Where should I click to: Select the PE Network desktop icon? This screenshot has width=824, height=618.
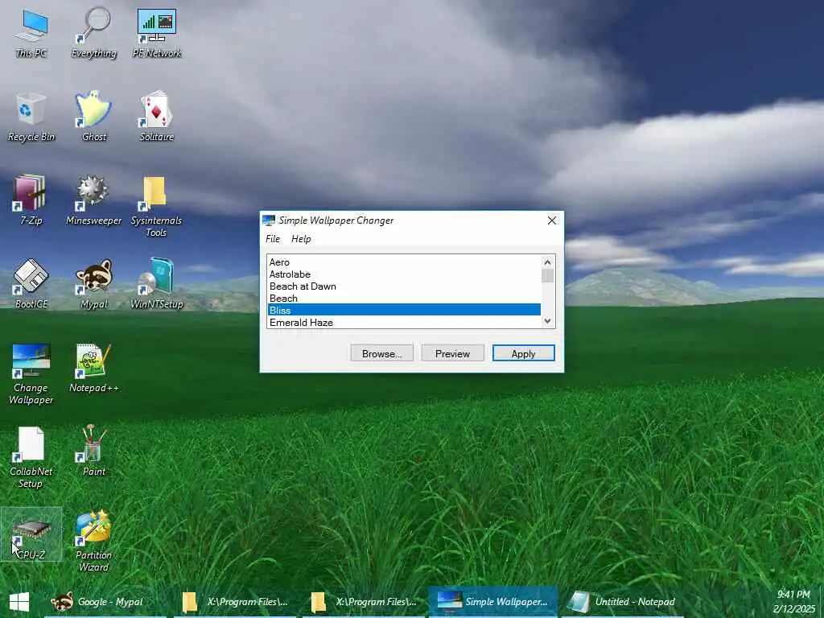(x=157, y=32)
